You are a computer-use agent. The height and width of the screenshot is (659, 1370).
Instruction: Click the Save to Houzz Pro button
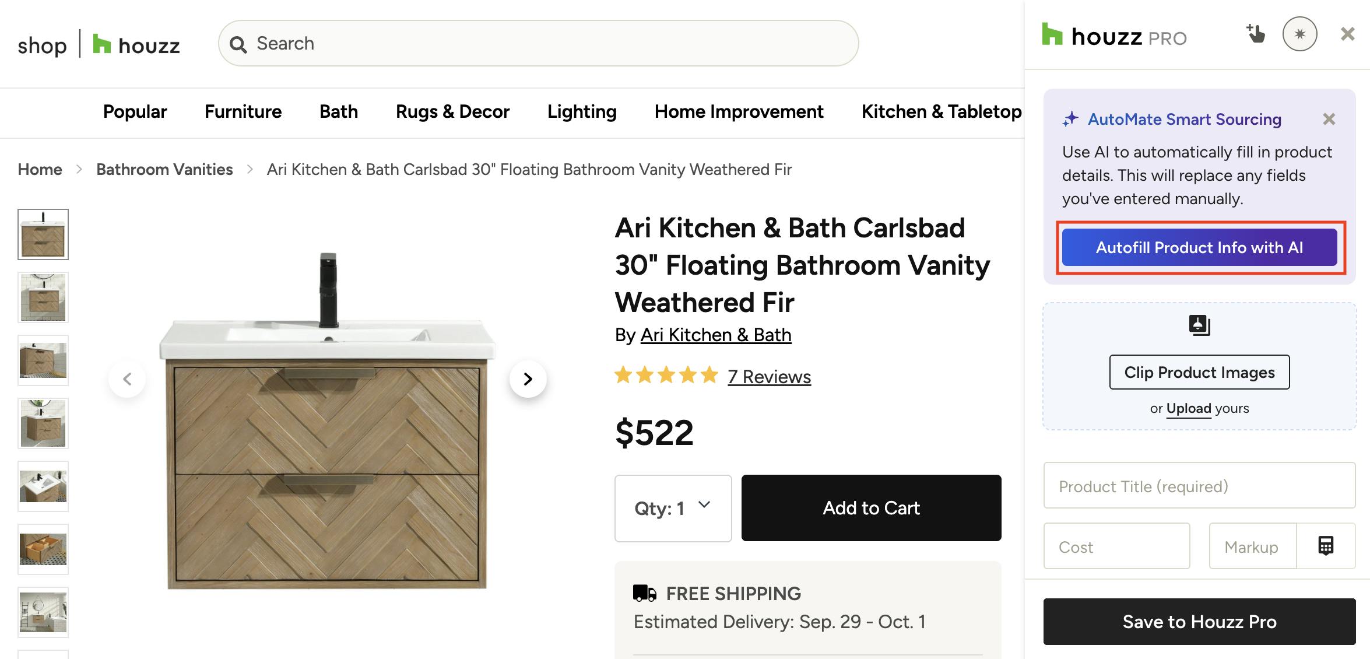pos(1199,622)
